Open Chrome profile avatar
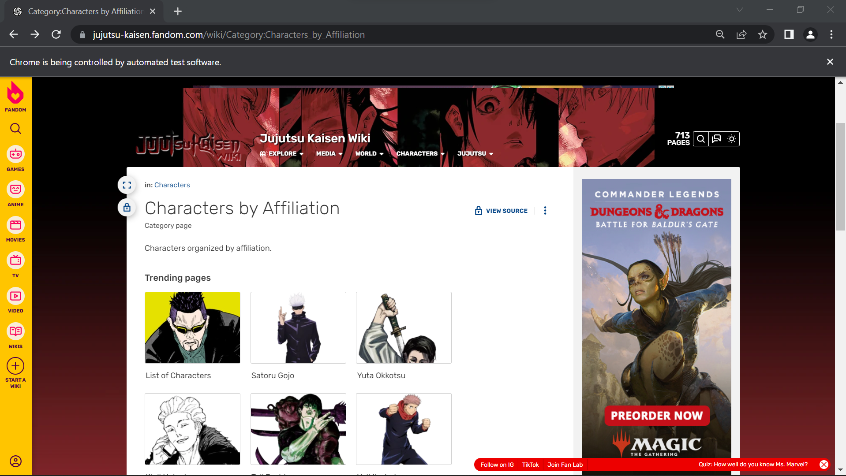 pyautogui.click(x=810, y=34)
